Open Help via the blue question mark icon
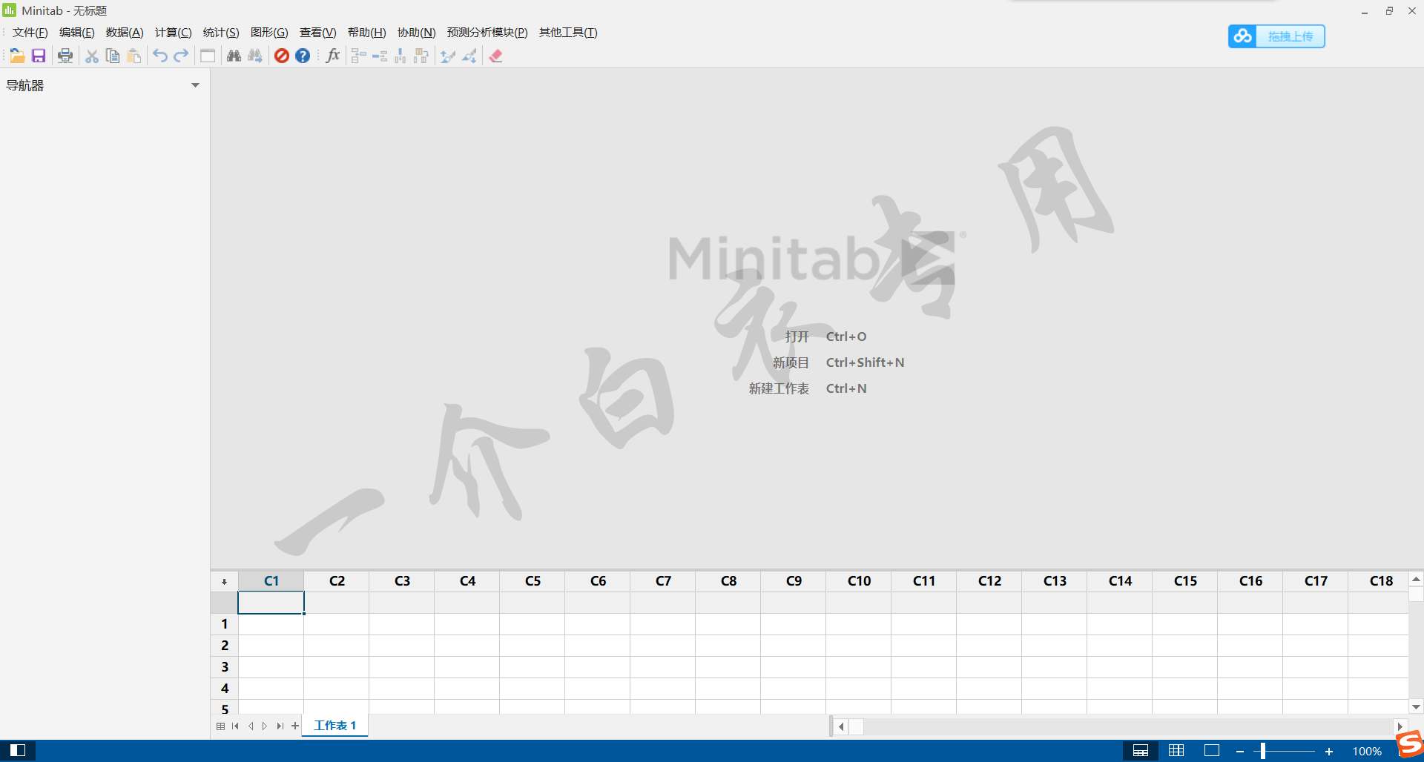 tap(303, 56)
